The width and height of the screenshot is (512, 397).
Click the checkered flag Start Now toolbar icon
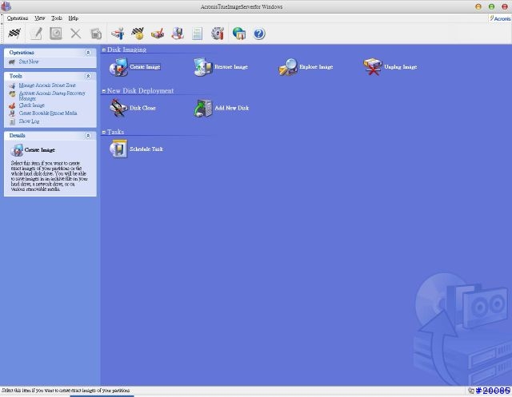[14, 34]
